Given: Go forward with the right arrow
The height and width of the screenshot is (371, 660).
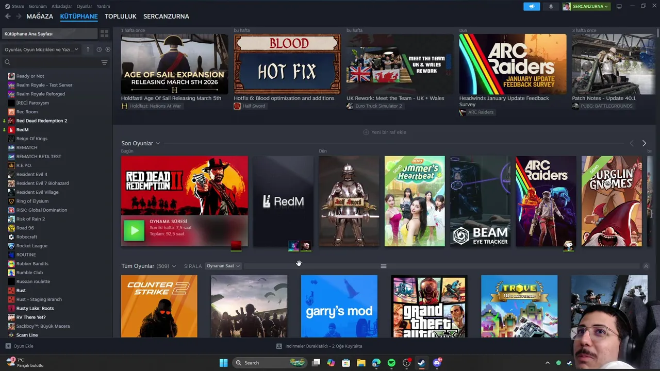Looking at the screenshot, I should 19,16.
